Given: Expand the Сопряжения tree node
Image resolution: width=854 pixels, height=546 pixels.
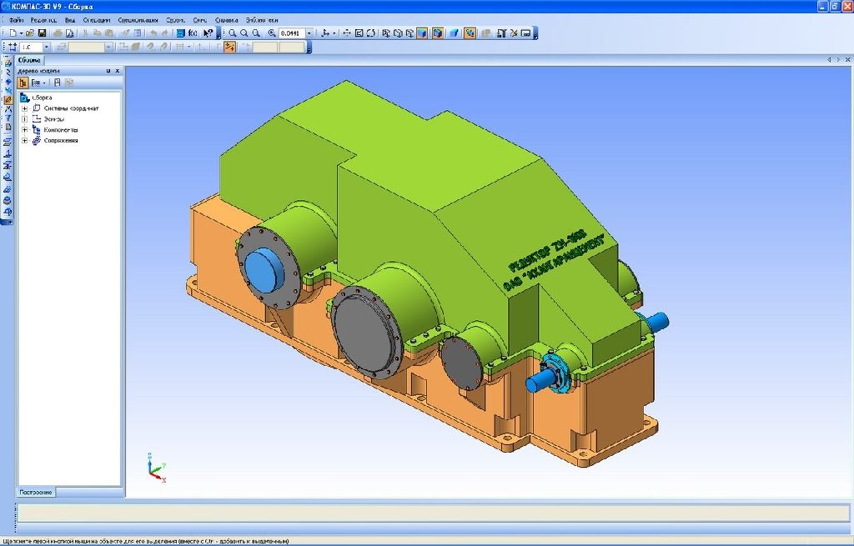Looking at the screenshot, I should point(25,141).
